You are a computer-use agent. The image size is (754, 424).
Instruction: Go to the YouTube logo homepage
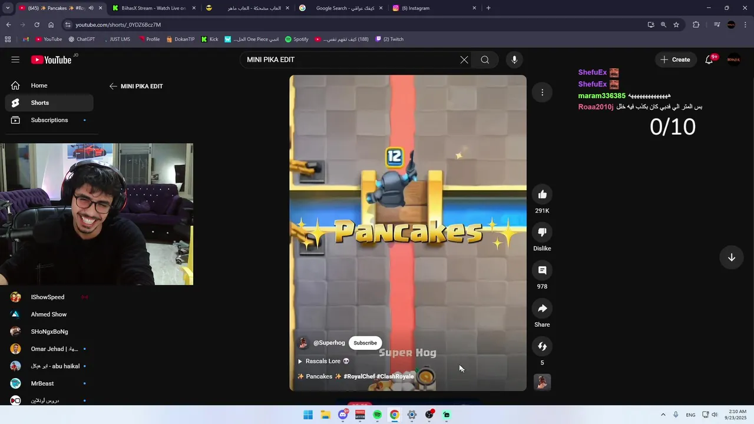click(x=51, y=59)
